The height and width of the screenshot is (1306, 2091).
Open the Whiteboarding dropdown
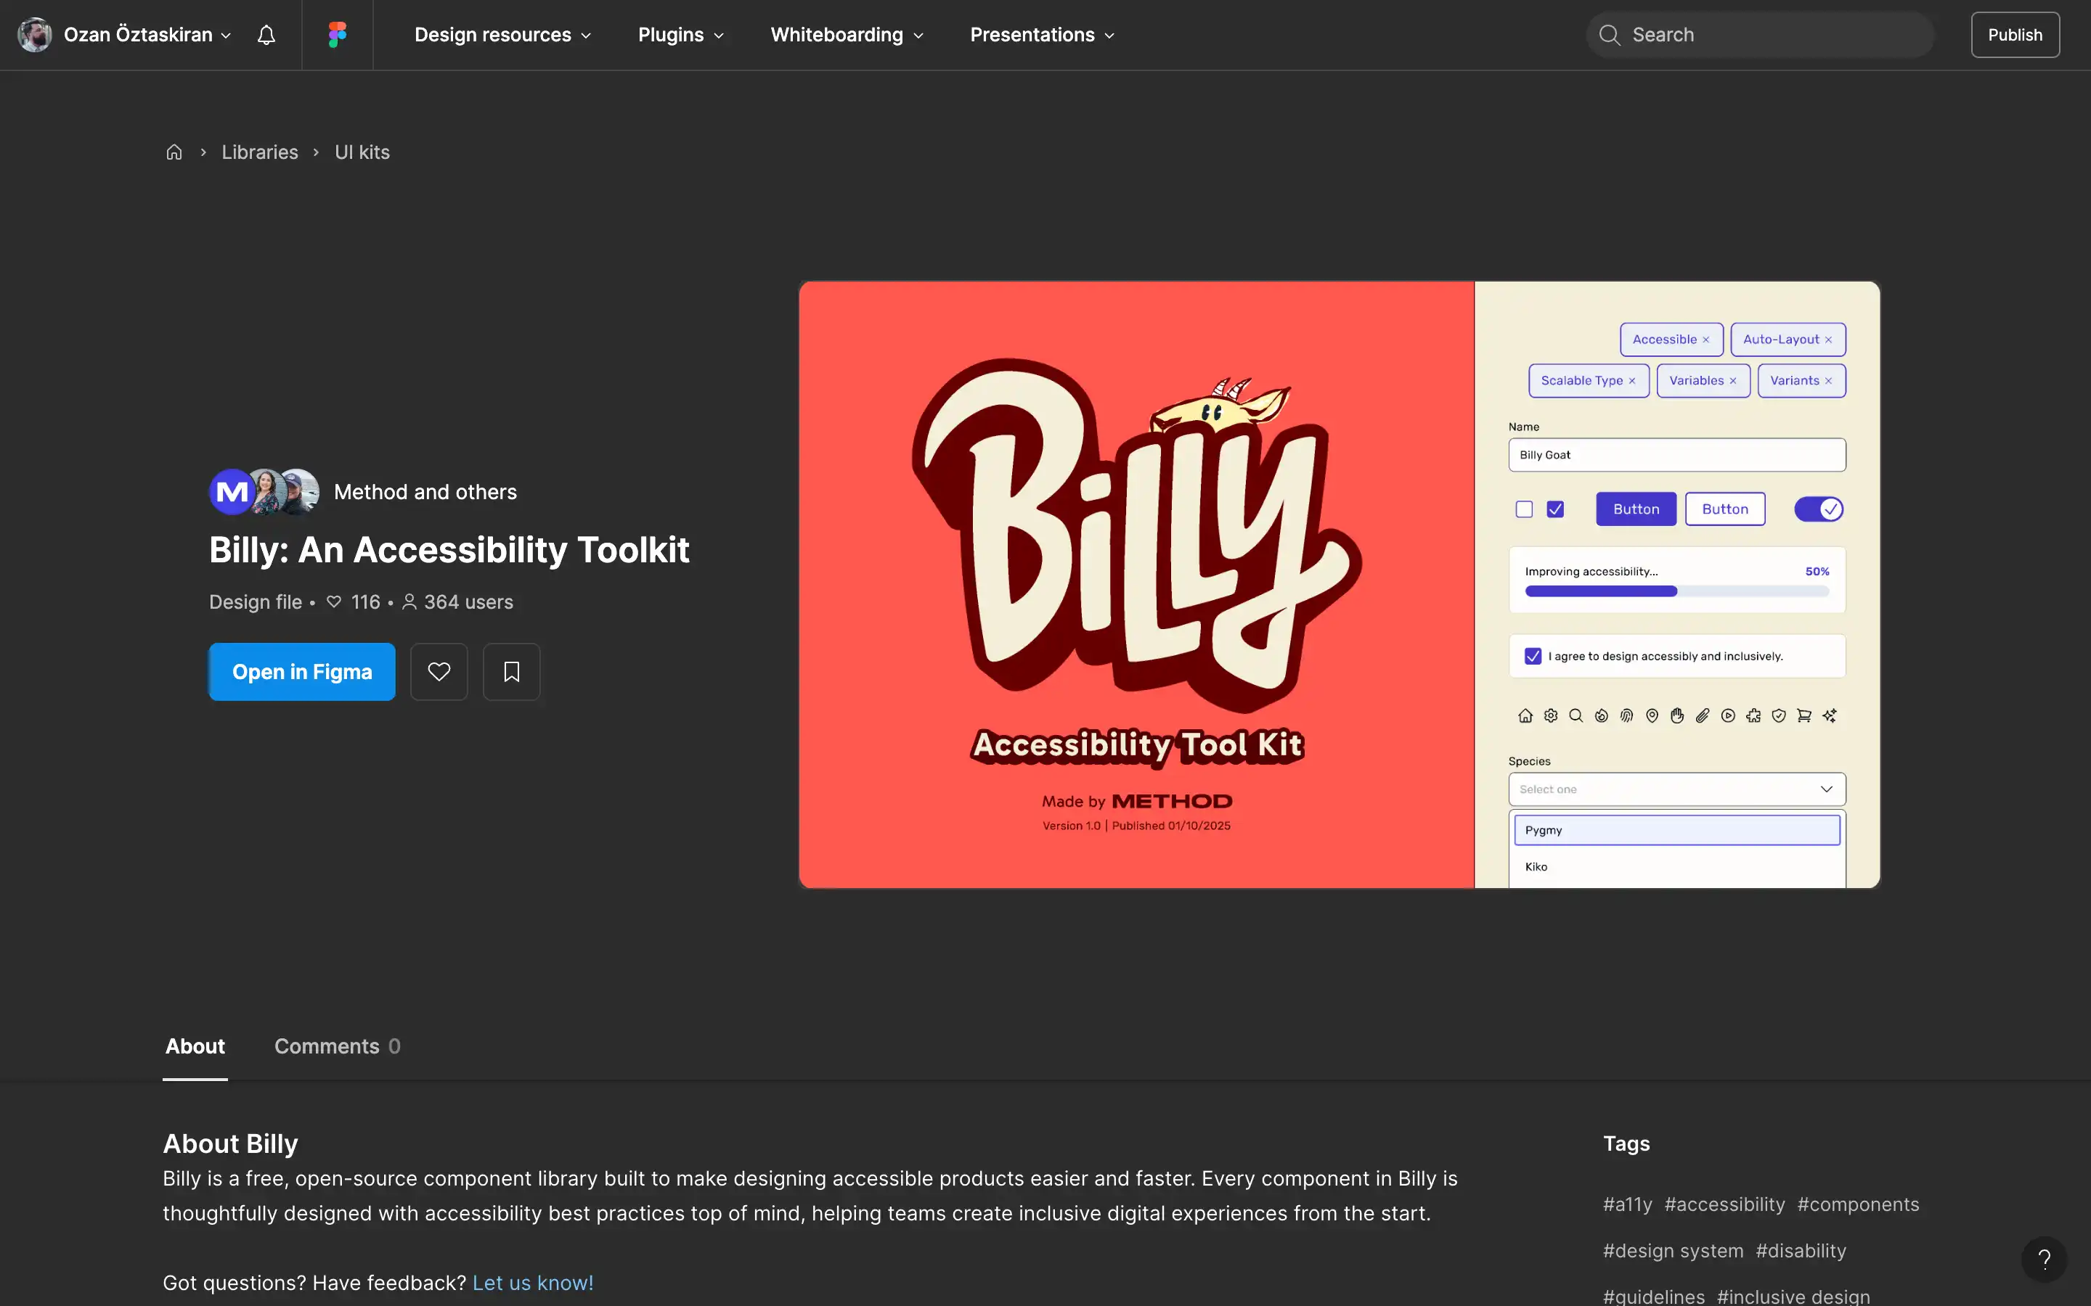(847, 35)
